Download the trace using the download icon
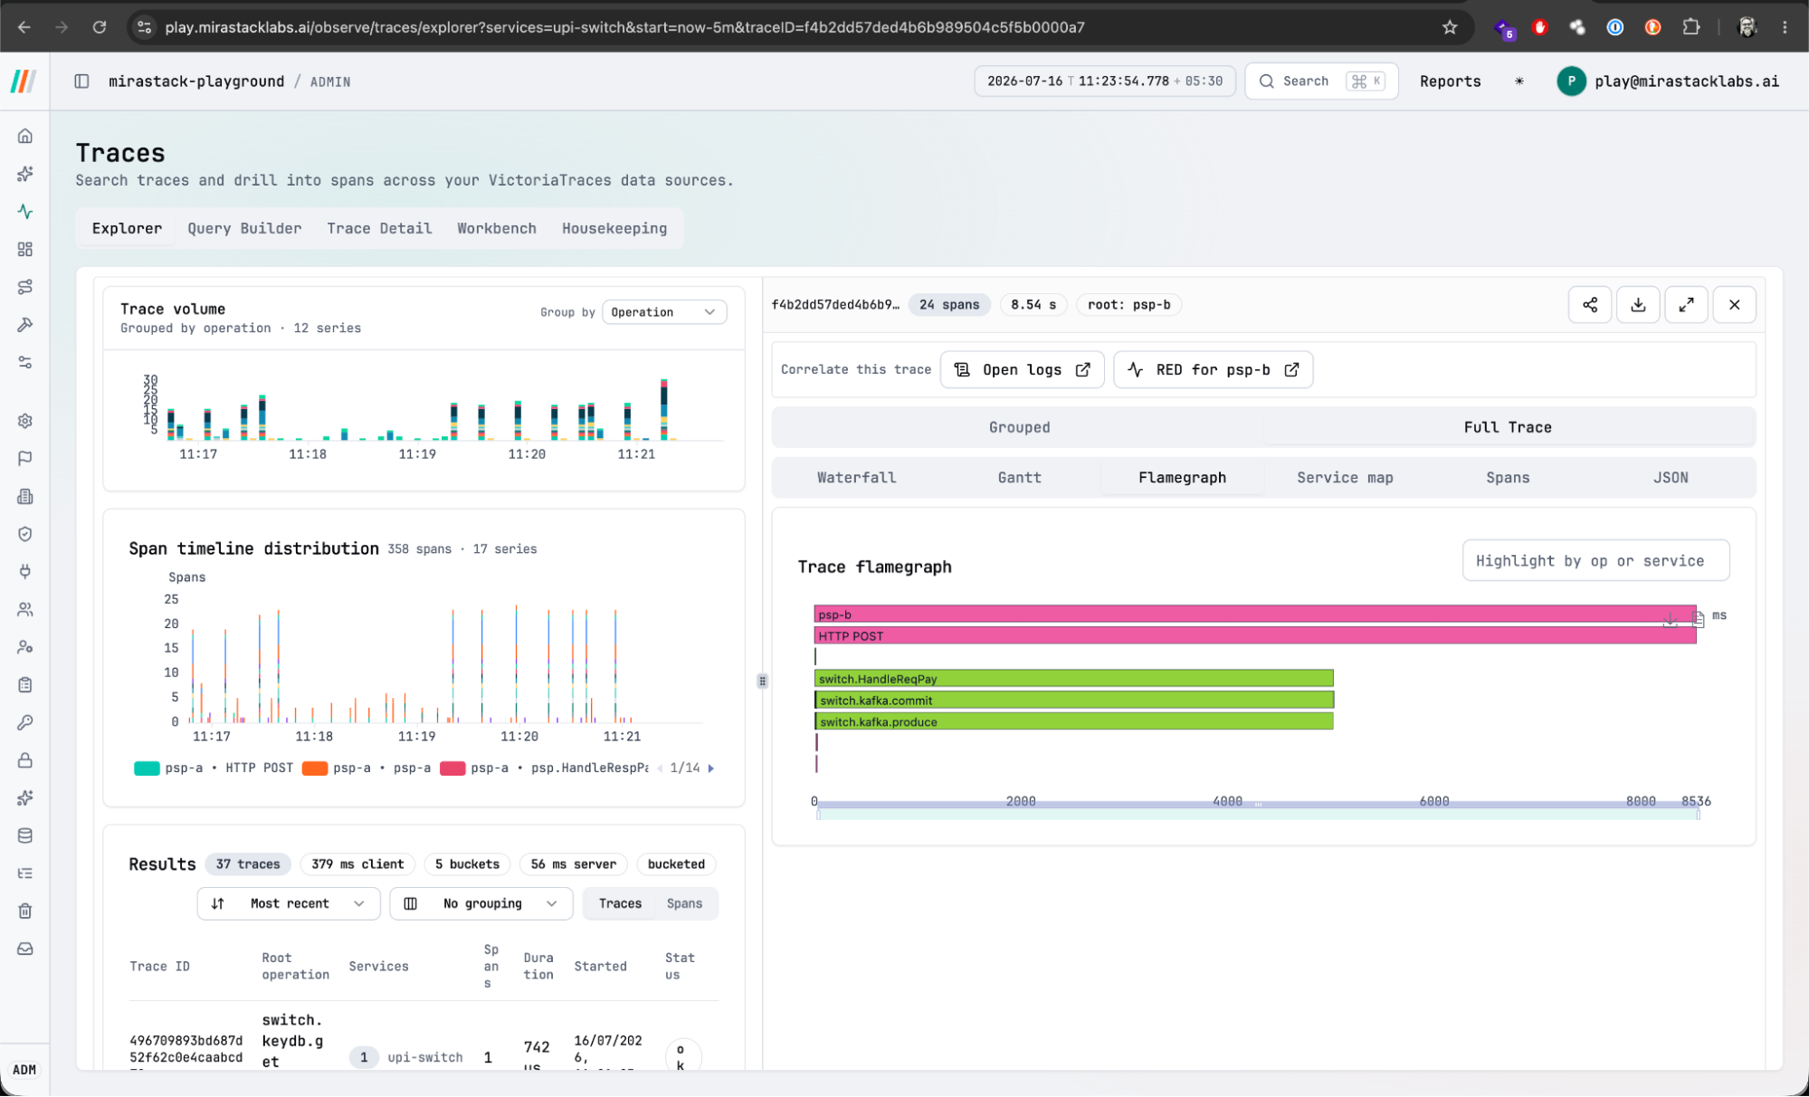 click(x=1638, y=305)
